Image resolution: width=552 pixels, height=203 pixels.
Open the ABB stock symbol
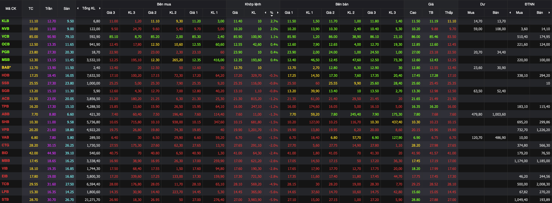(5, 114)
